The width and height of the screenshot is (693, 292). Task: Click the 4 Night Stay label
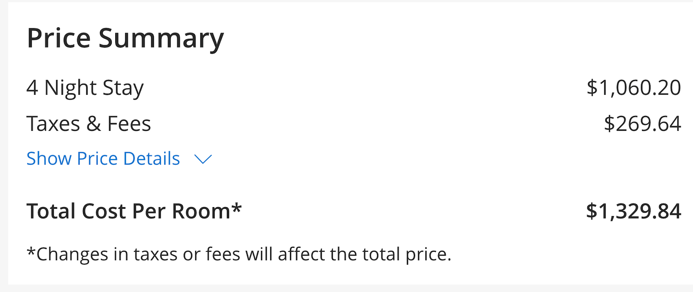(x=85, y=88)
